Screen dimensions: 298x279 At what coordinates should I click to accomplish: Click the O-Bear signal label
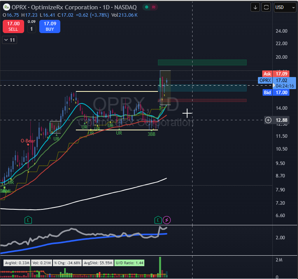point(28,141)
